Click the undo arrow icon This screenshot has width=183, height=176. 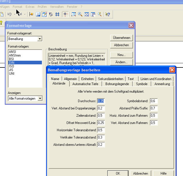(10, 14)
